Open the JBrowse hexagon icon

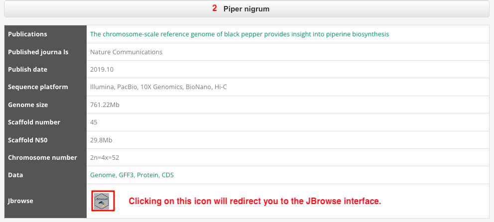[103, 201]
